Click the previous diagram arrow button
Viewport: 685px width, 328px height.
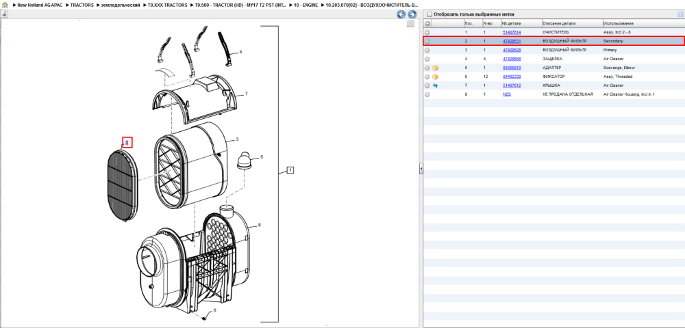401,14
